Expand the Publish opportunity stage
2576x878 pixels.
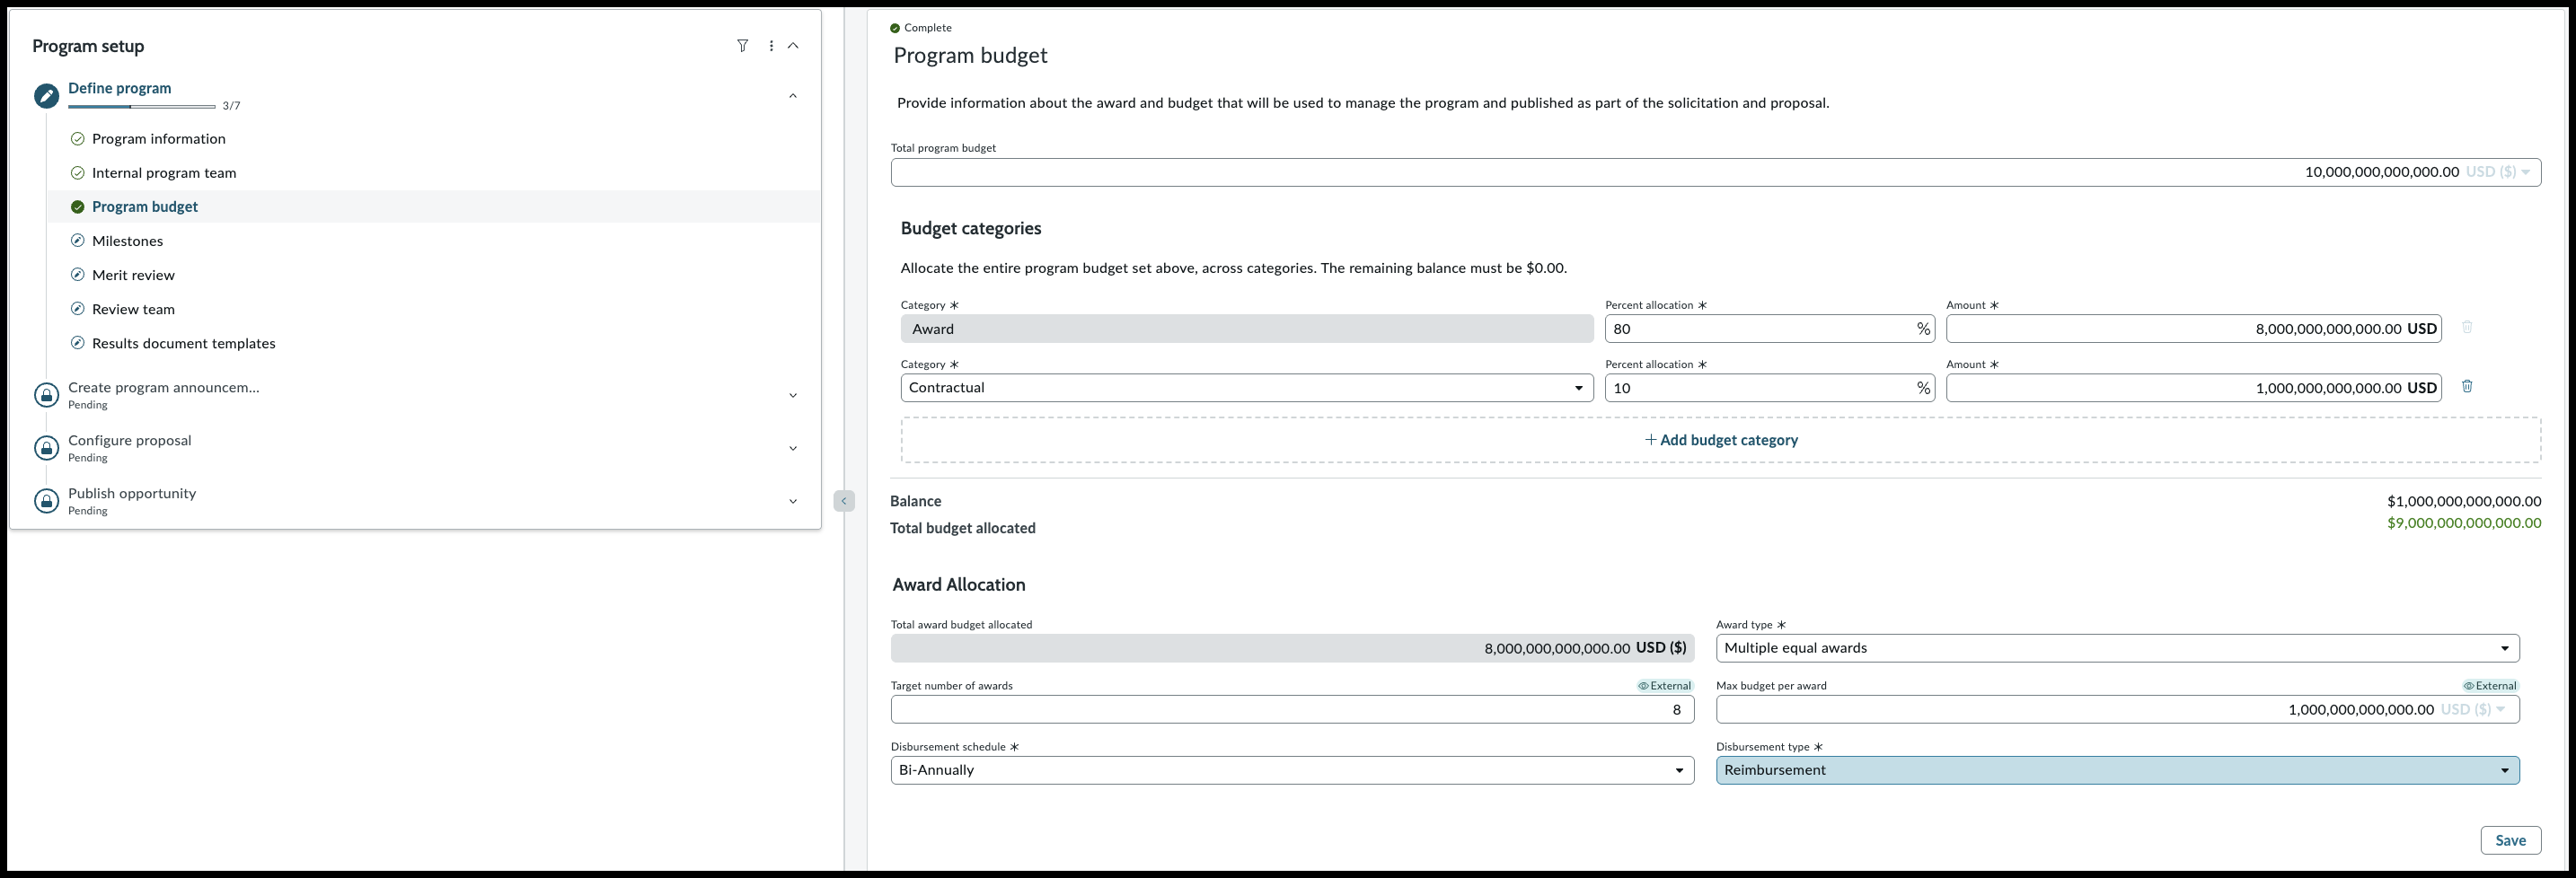point(793,501)
